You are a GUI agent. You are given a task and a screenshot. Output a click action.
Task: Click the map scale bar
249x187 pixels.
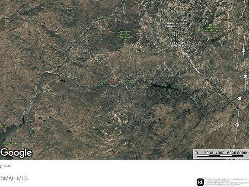[221, 154]
